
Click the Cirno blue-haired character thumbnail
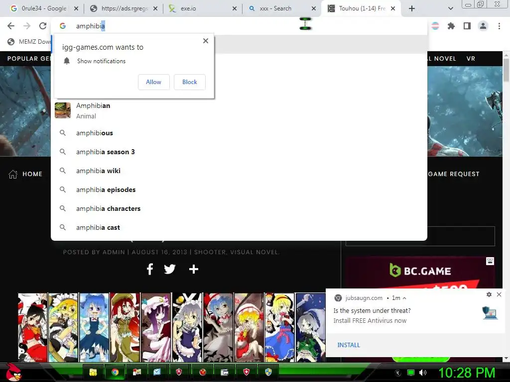coord(94,327)
